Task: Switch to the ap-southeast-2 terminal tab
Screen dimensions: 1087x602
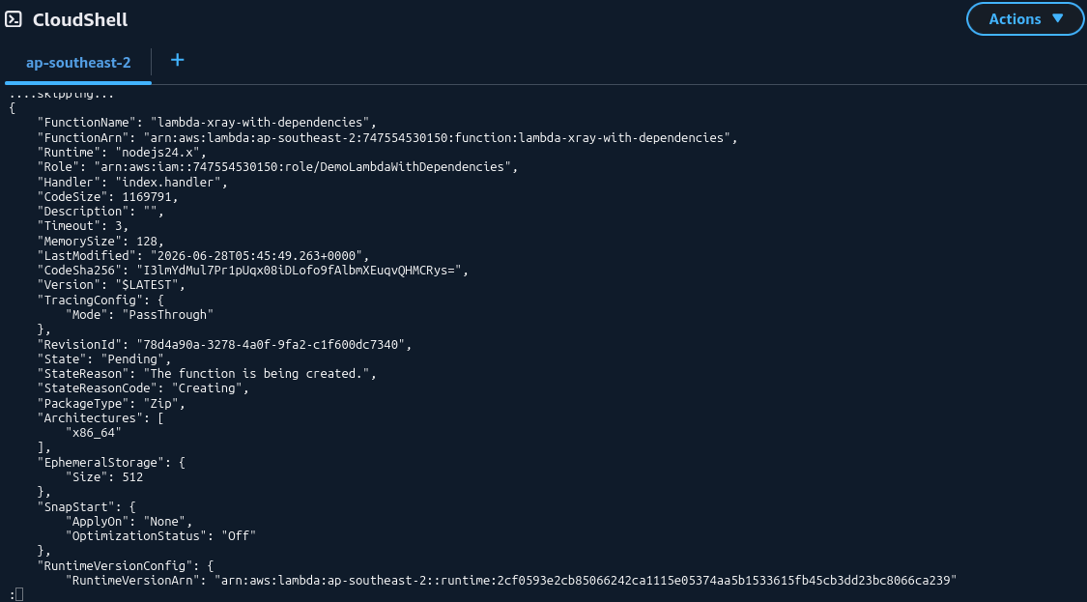Action: click(78, 63)
